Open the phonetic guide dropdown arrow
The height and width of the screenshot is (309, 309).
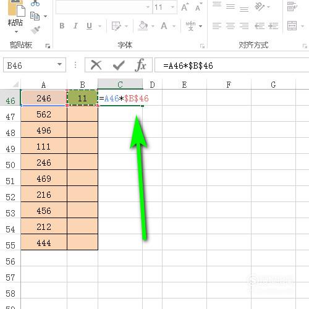[200, 26]
